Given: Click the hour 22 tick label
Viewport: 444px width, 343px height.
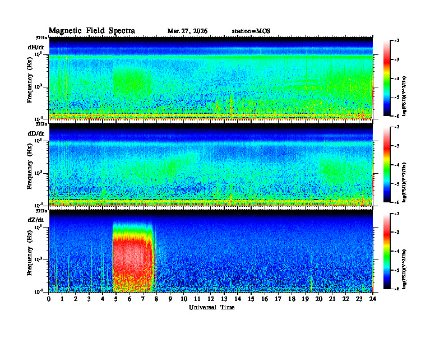Looking at the screenshot, I should point(346,299).
